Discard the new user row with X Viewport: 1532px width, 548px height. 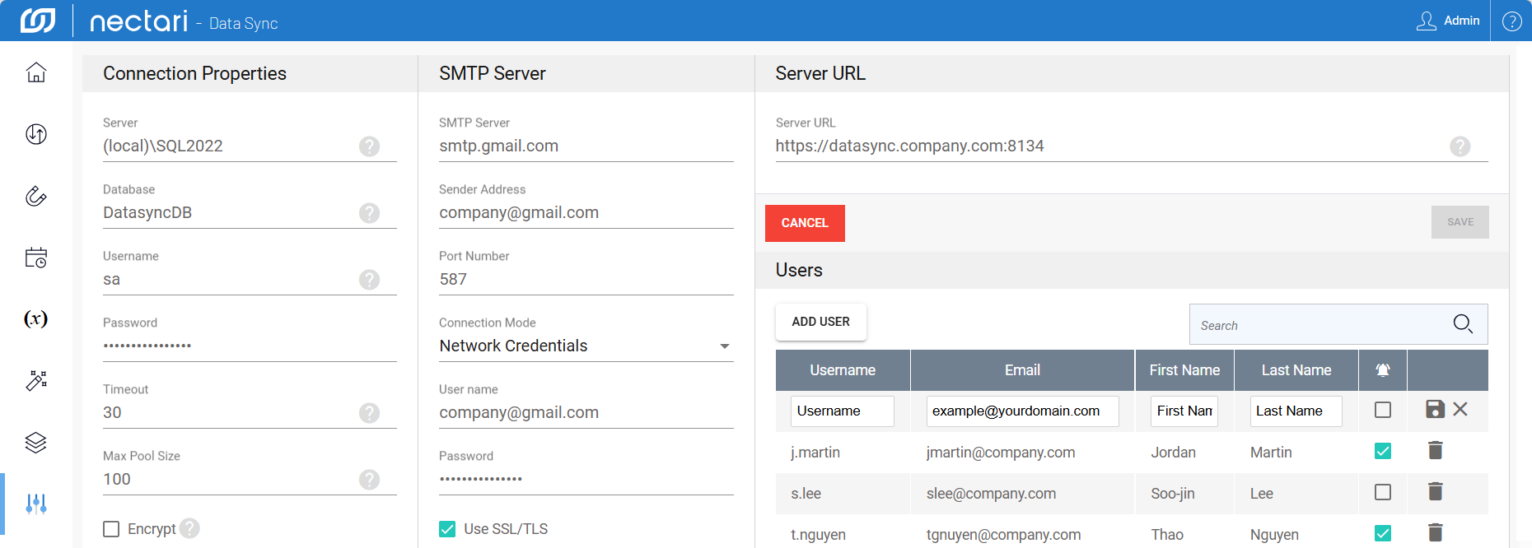coord(1460,409)
